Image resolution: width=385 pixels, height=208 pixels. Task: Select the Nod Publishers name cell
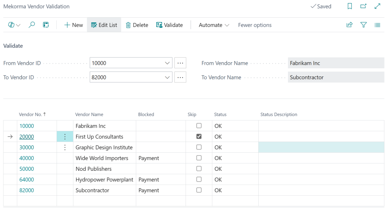tap(105, 169)
